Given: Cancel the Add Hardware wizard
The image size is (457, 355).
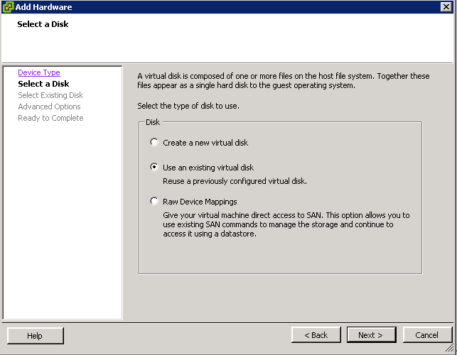Looking at the screenshot, I should [x=427, y=335].
